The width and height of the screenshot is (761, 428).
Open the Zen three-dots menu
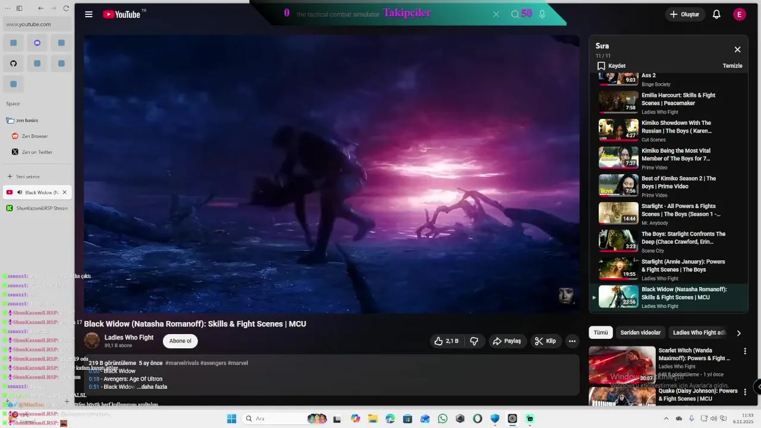pyautogui.click(x=7, y=8)
